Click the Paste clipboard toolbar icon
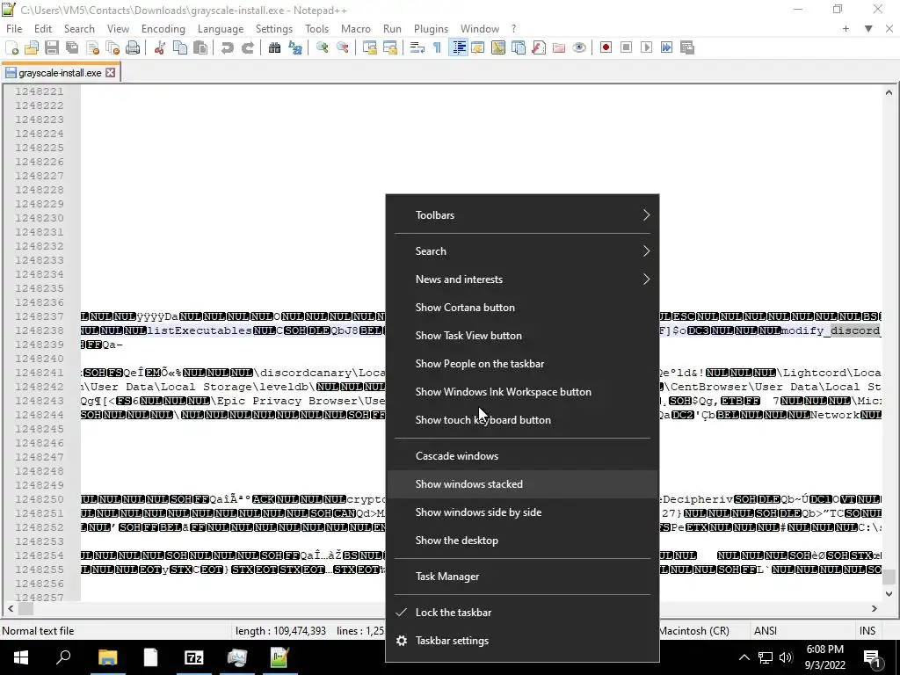The image size is (900, 675). 200,47
